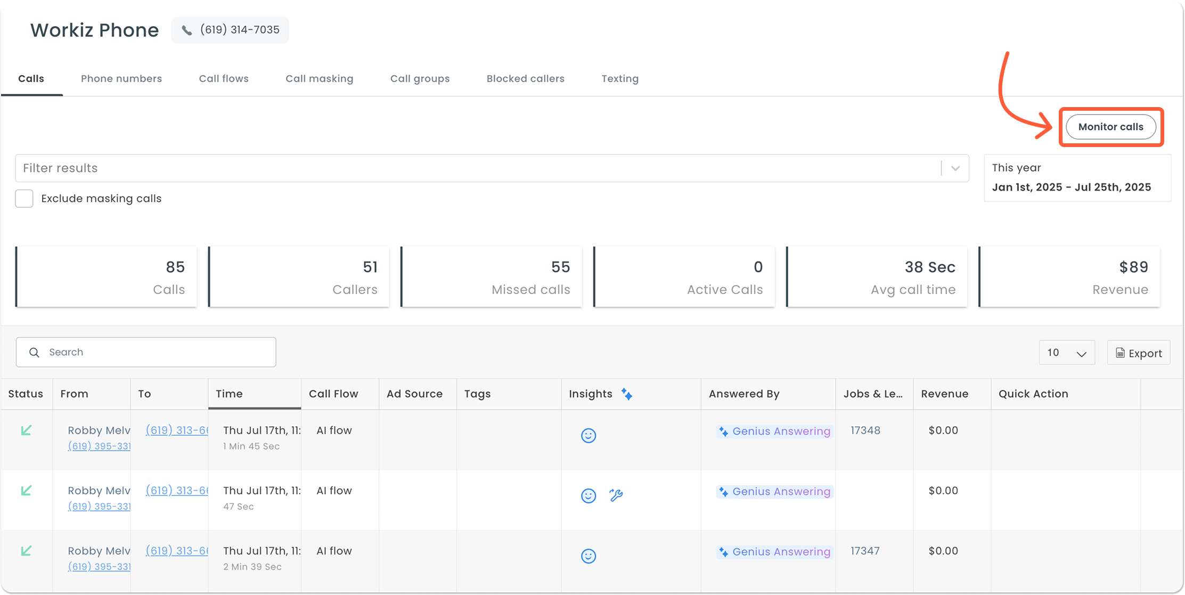The height and width of the screenshot is (595, 1185).
Task: Click the Search input field
Action: pyautogui.click(x=146, y=352)
